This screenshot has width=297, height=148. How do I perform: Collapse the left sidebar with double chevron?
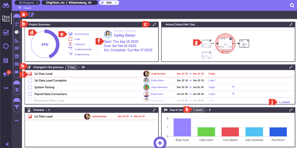coord(6,144)
